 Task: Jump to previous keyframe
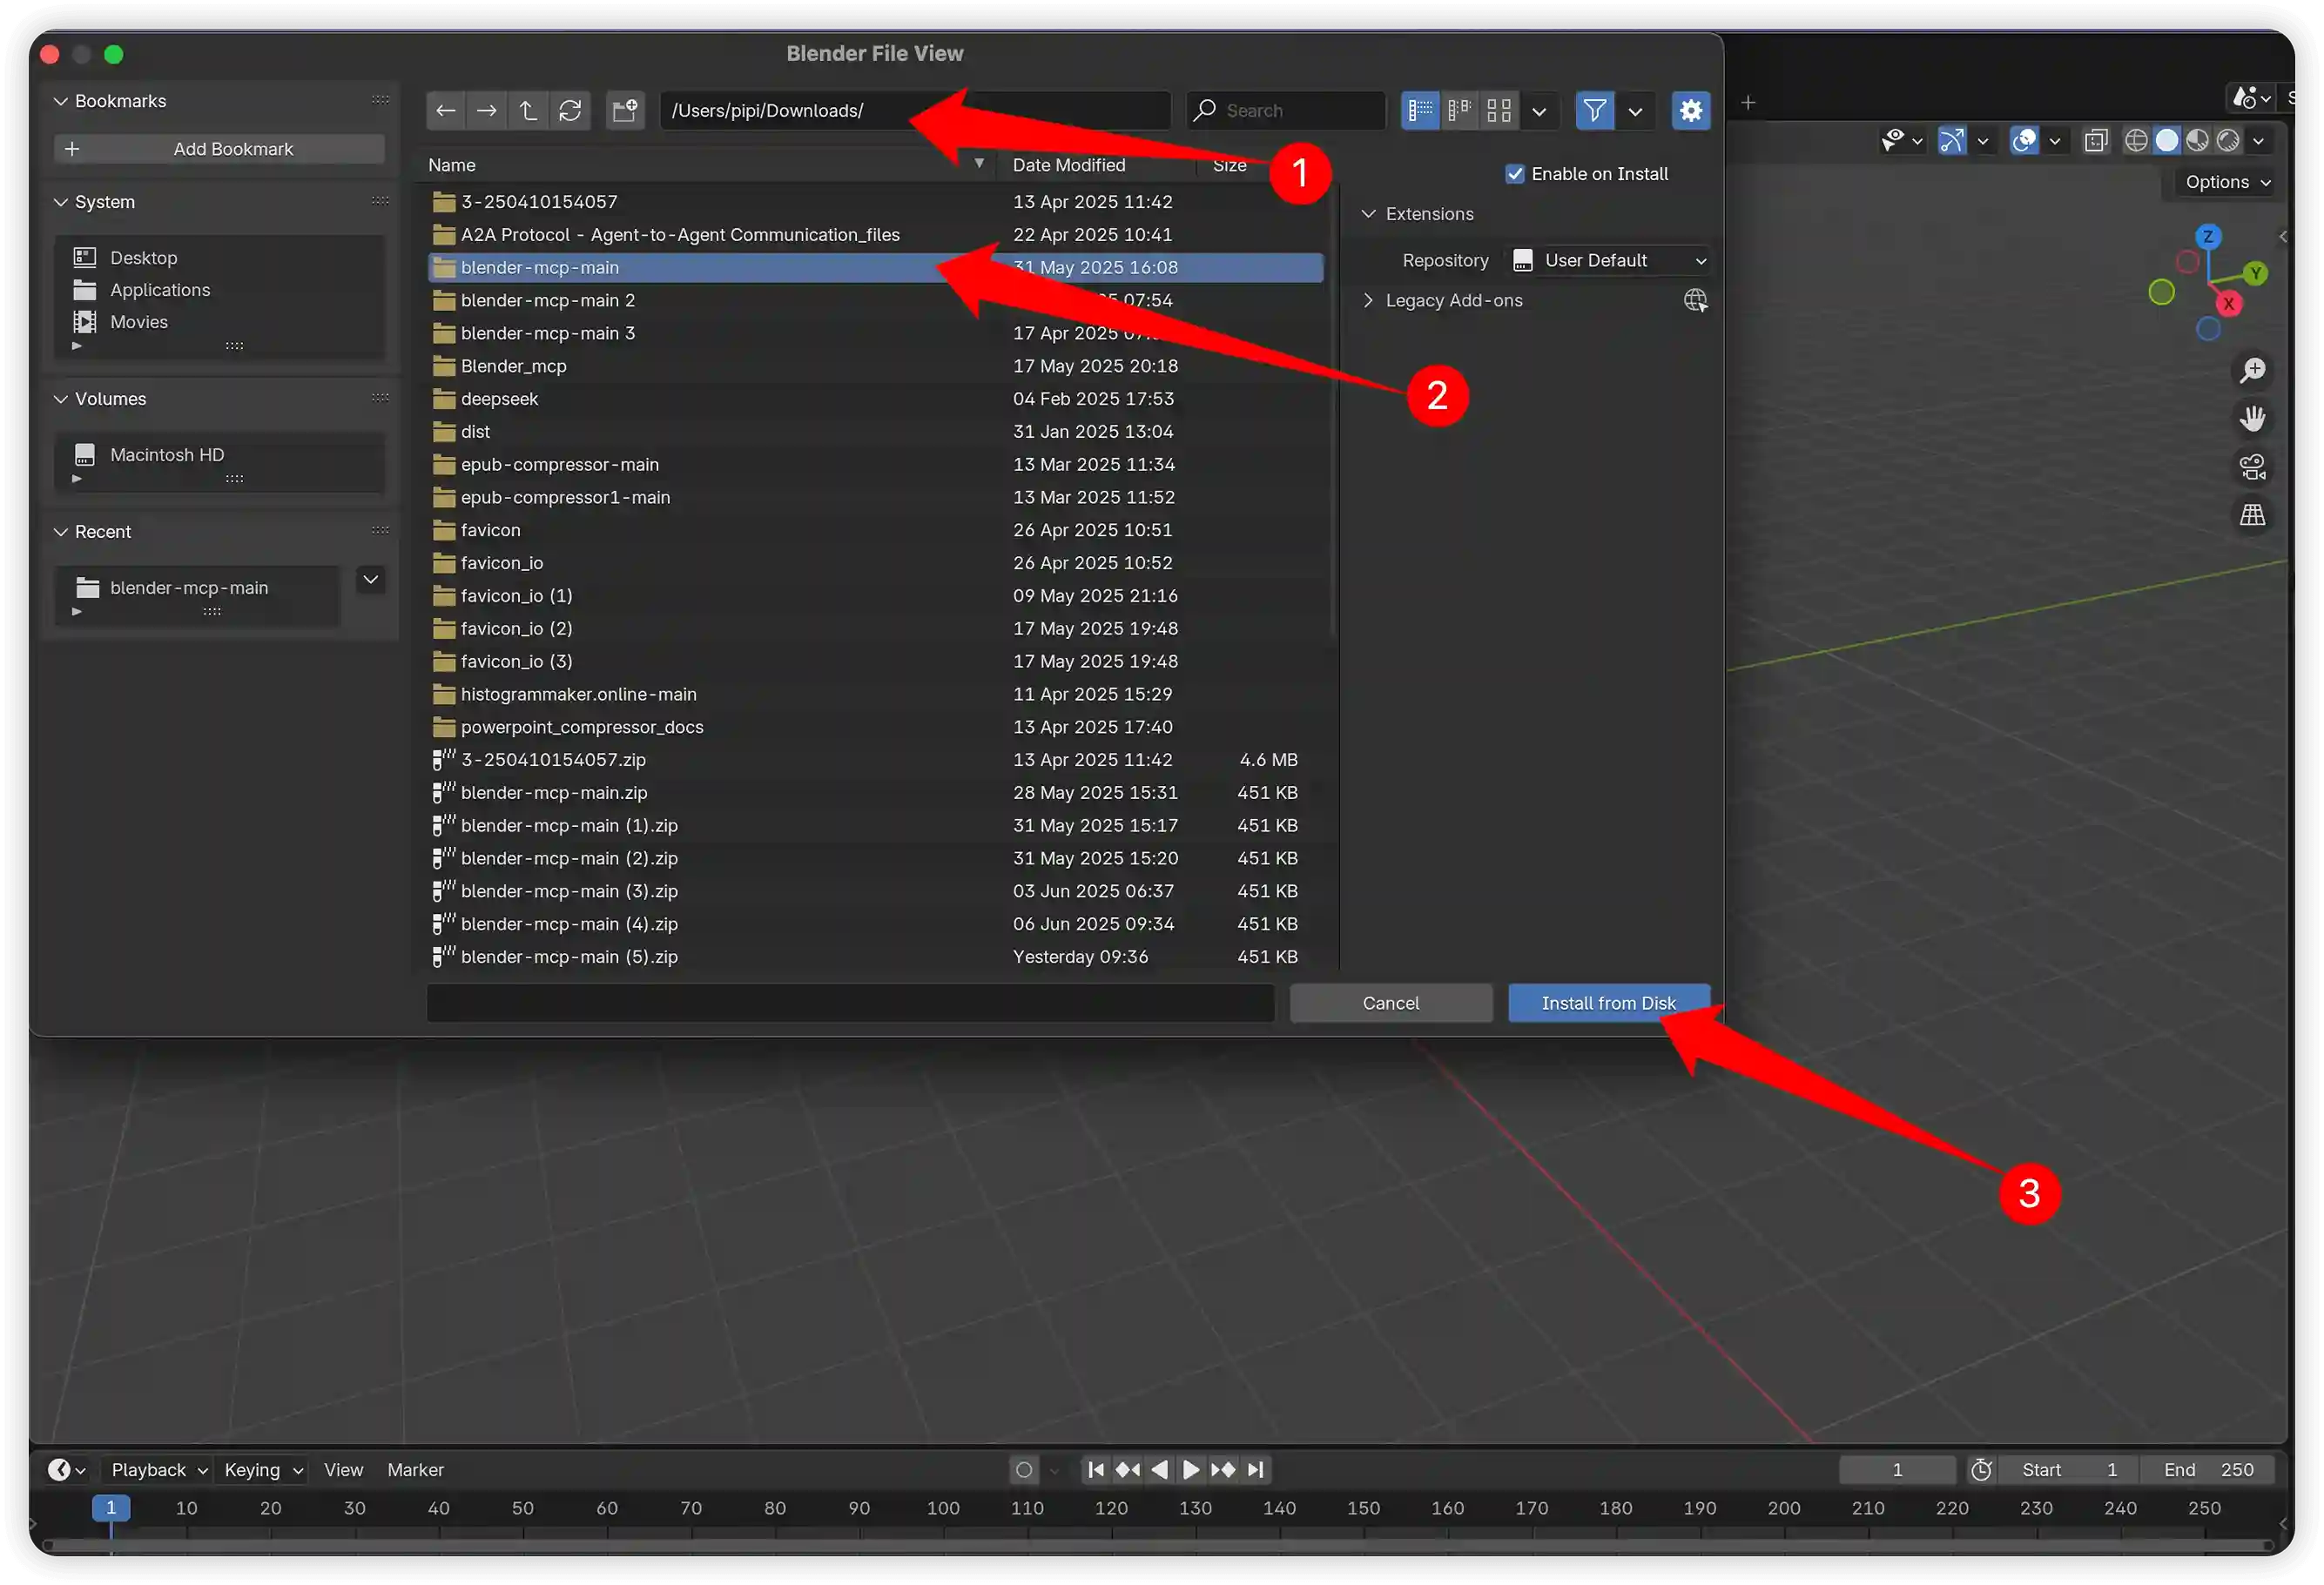pyautogui.click(x=1128, y=1470)
